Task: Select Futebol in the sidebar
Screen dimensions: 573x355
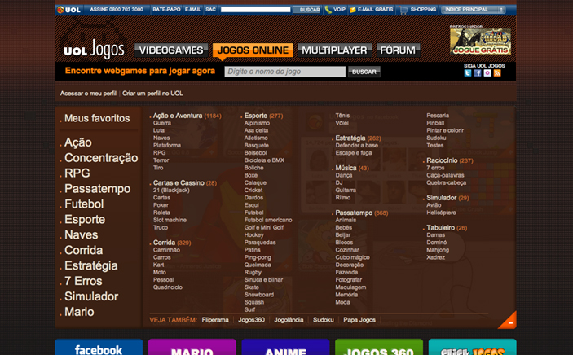Action: point(84,204)
